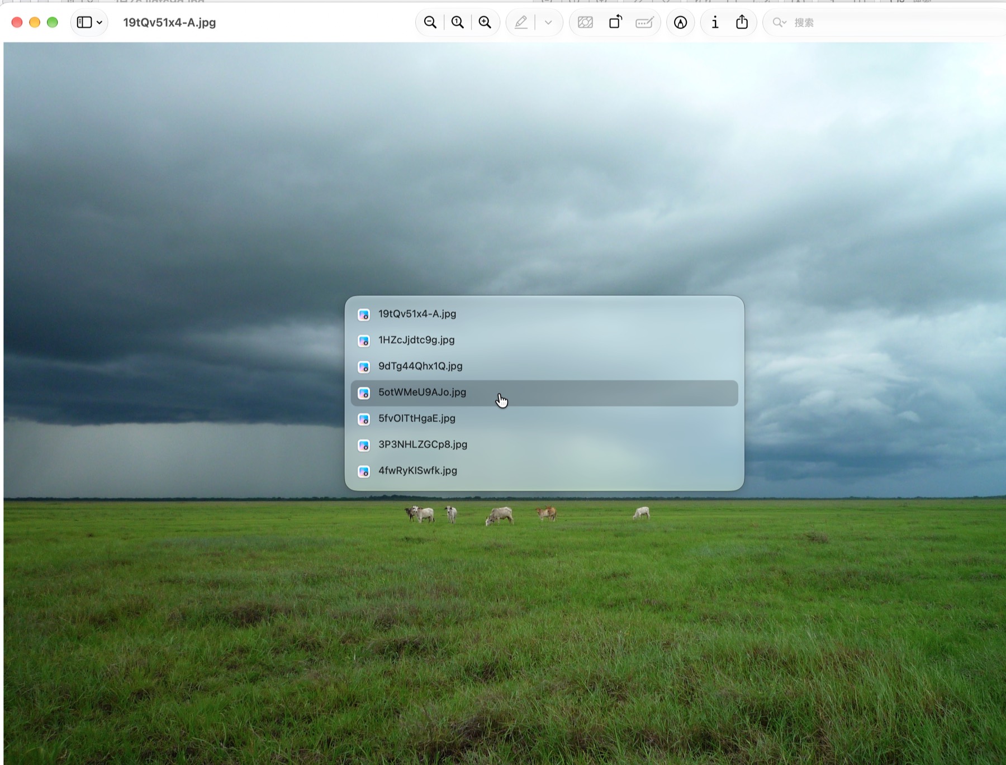Choose 9dTg44Qhx1Q.jpg from the list

(x=544, y=366)
